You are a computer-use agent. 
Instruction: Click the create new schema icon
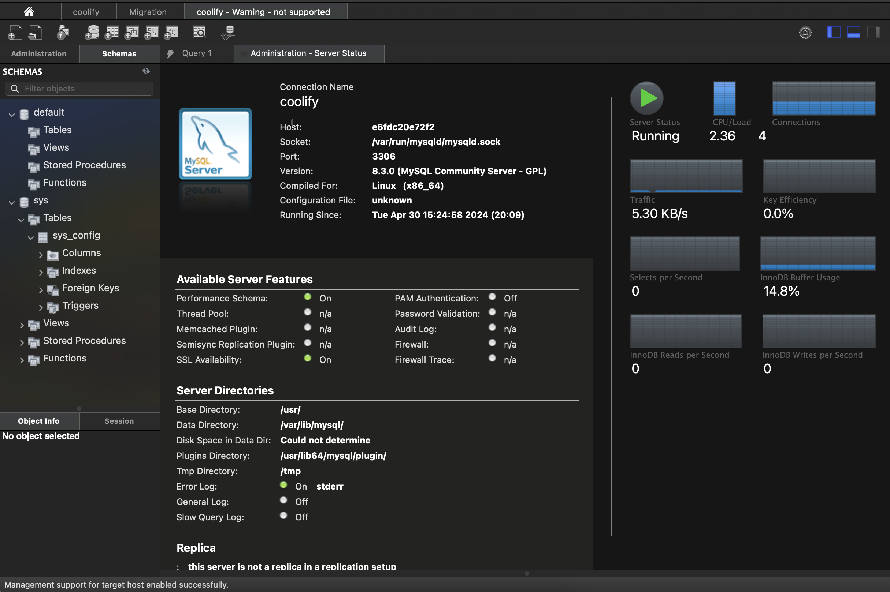tap(92, 33)
